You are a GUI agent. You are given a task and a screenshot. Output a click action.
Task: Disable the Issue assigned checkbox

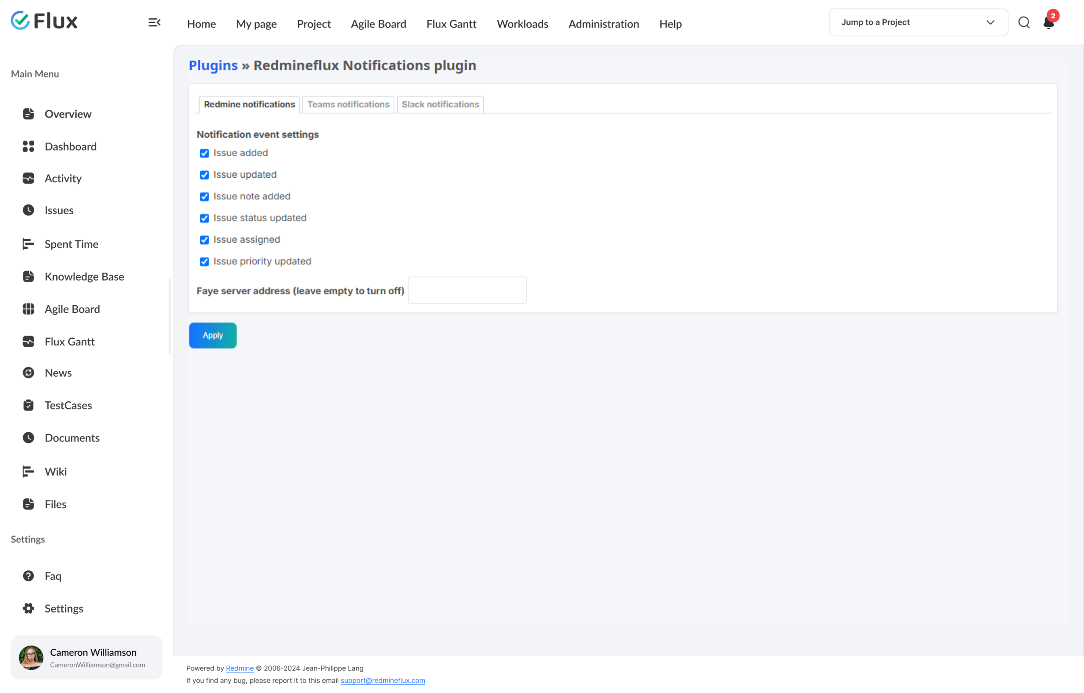click(205, 240)
